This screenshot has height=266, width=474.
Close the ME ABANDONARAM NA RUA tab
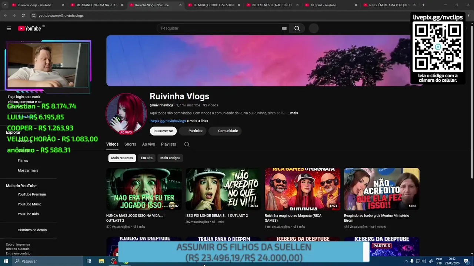(x=122, y=5)
